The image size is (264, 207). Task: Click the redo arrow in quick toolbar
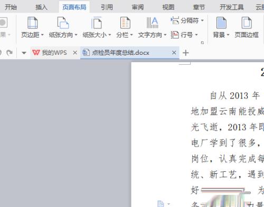(x=10, y=52)
